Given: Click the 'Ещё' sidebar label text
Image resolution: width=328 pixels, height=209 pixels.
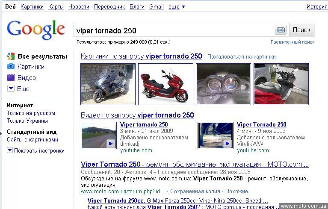Looking at the screenshot, I should point(23,89).
